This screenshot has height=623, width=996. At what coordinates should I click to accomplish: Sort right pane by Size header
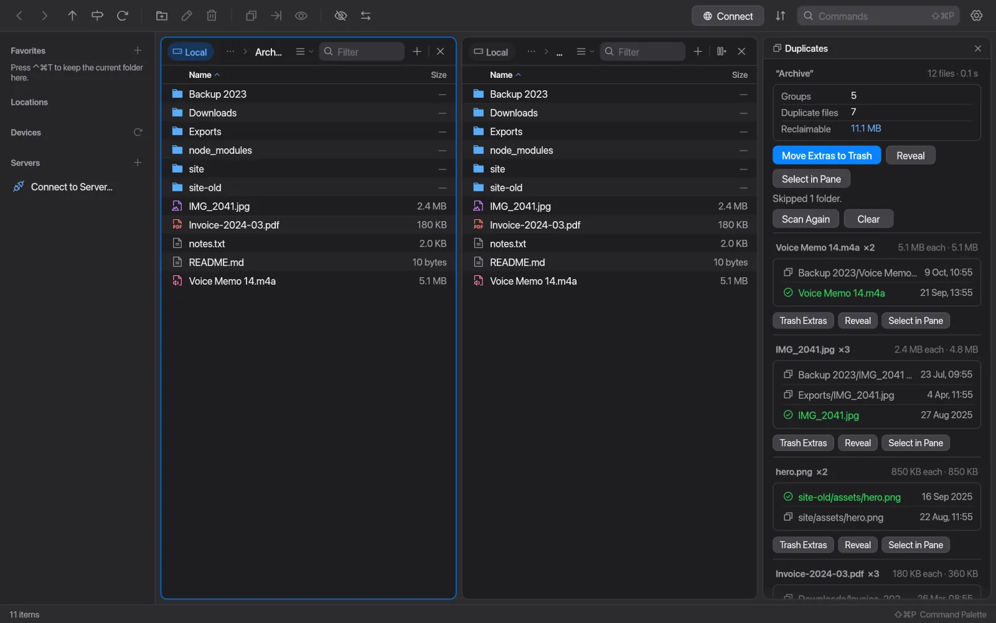tap(740, 75)
